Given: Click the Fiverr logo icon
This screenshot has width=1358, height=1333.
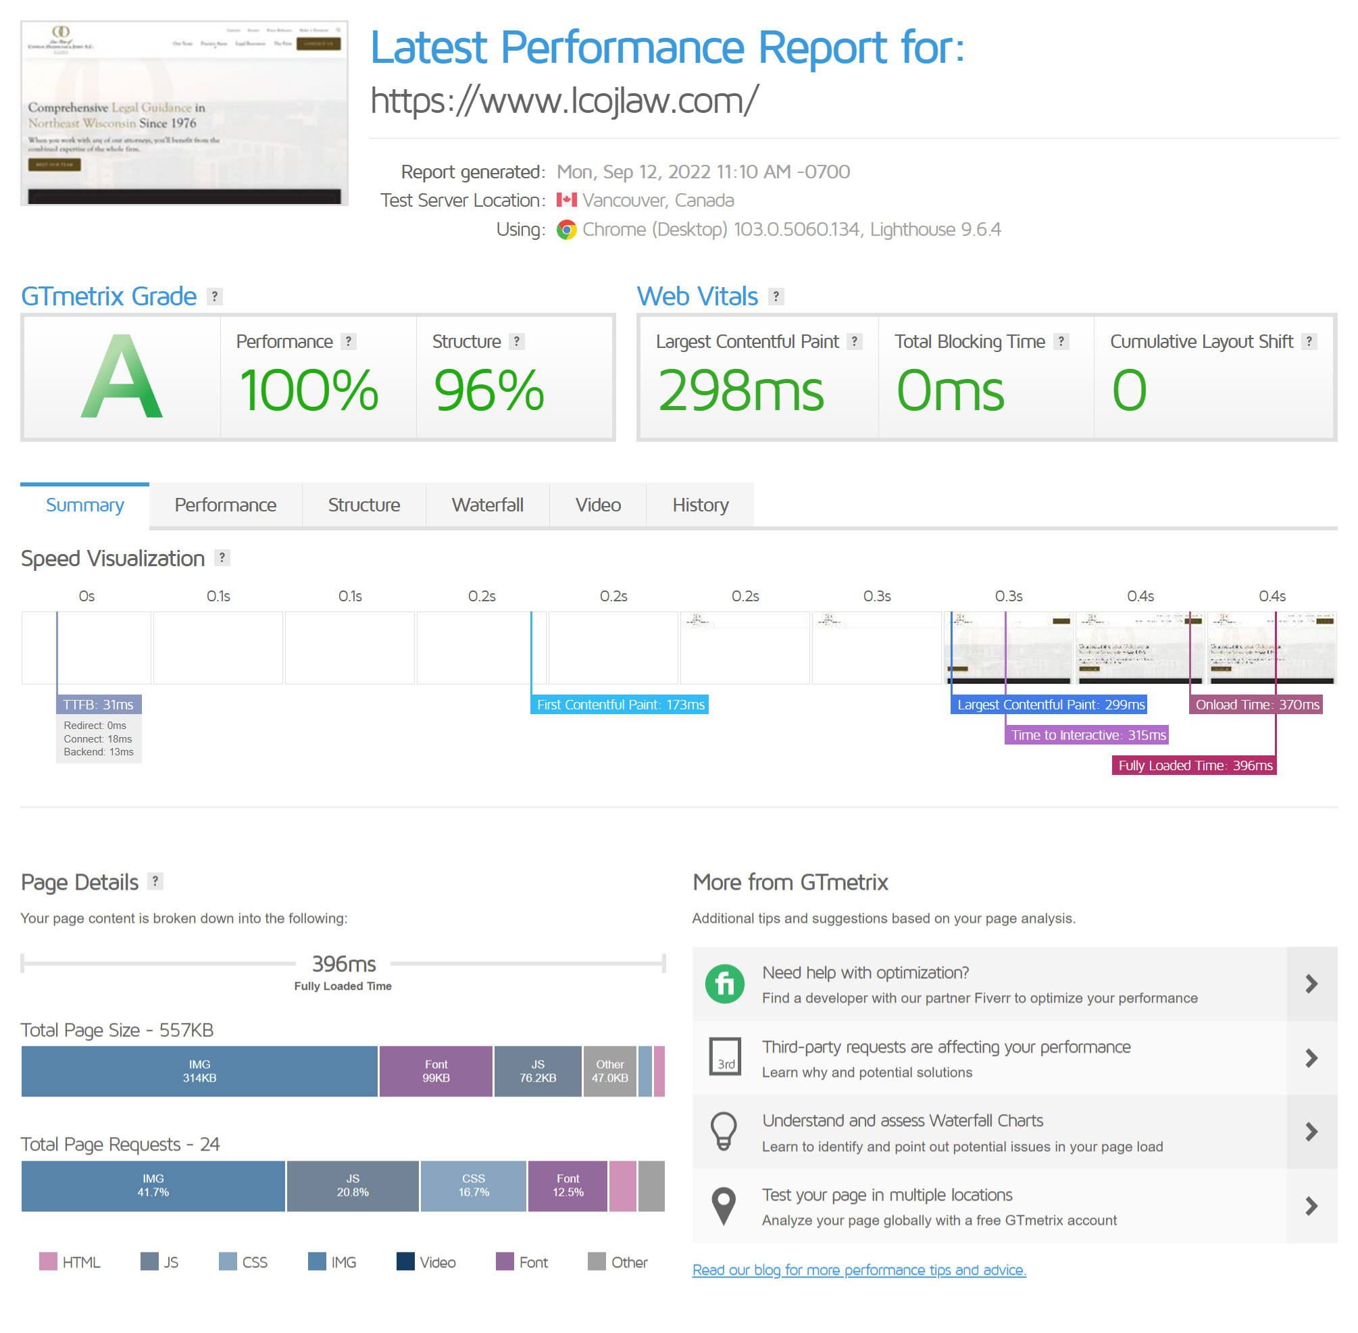Looking at the screenshot, I should 724,984.
